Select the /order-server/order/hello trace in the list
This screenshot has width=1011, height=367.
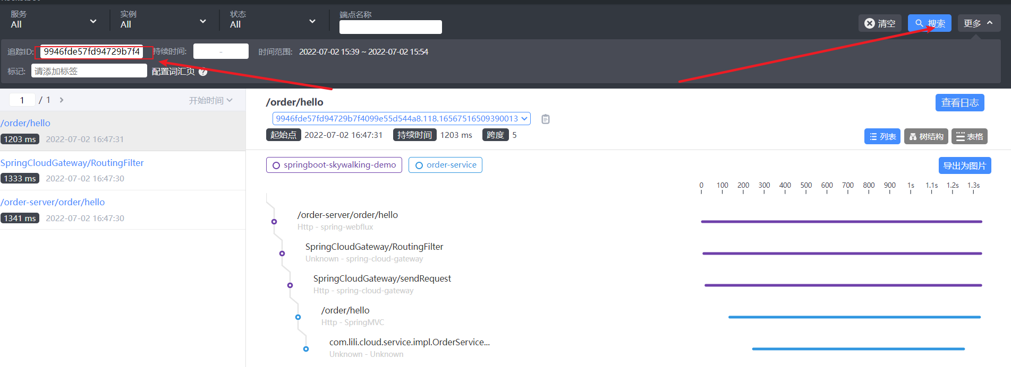[x=123, y=210]
